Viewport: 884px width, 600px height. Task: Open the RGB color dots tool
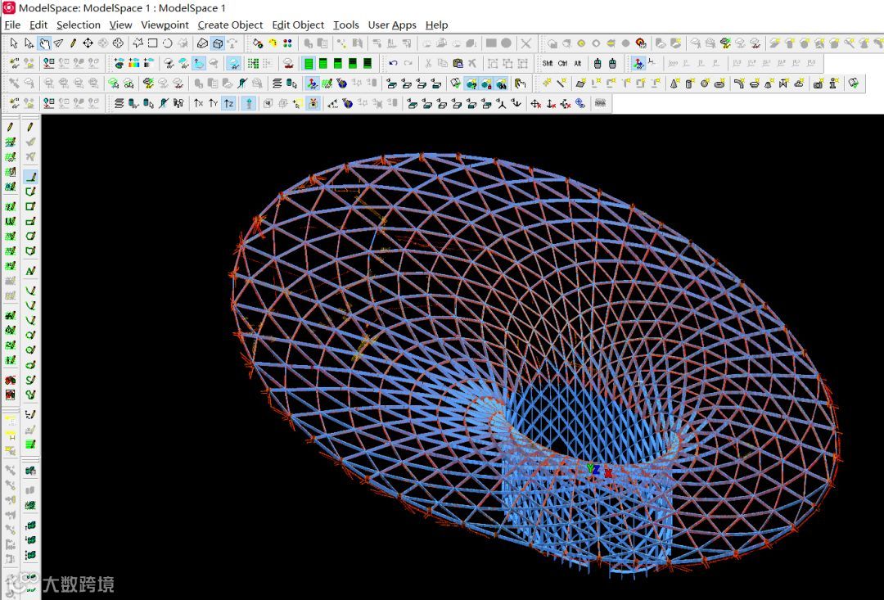pyautogui.click(x=287, y=43)
